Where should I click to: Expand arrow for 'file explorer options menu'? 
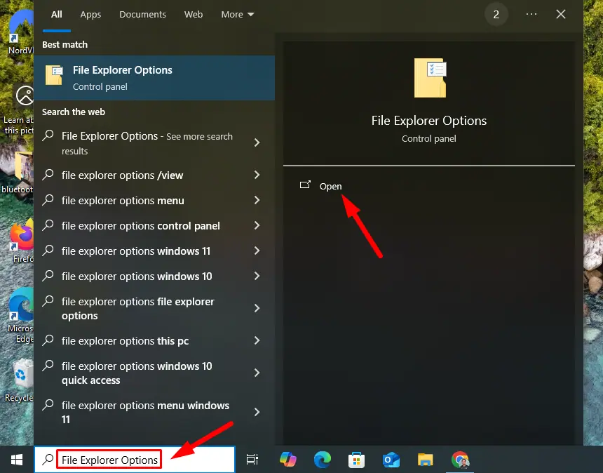[257, 200]
